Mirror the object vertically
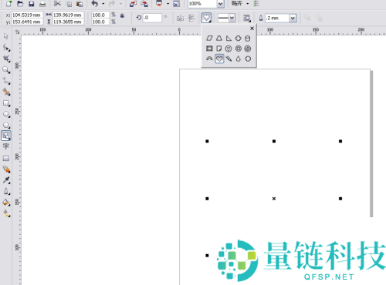 (x=191, y=18)
